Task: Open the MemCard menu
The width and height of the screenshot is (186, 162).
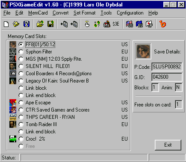Action: click(38, 13)
